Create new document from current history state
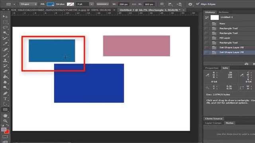 click(x=246, y=64)
